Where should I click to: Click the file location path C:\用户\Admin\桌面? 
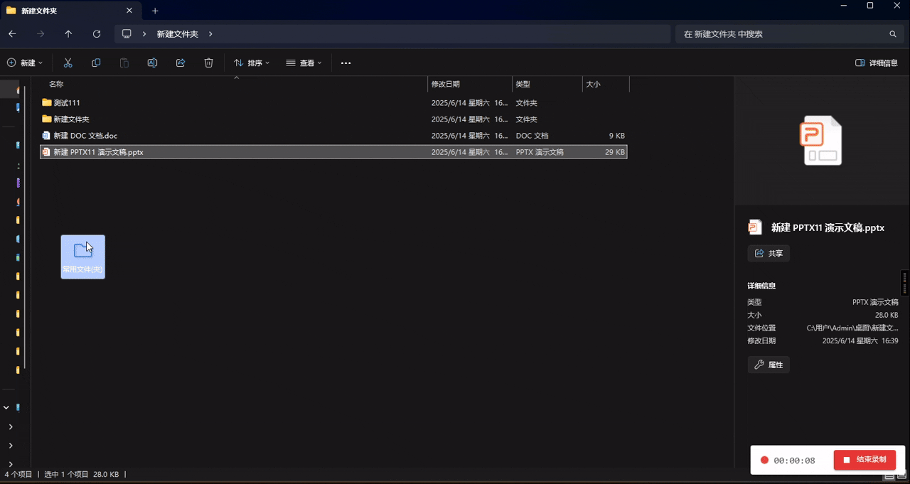pos(852,328)
